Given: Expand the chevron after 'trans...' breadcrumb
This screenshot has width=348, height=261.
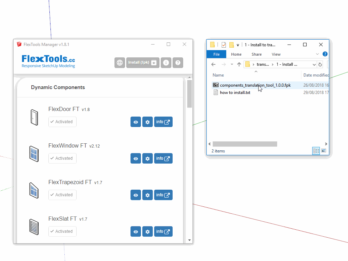Looking at the screenshot, I should 272,65.
